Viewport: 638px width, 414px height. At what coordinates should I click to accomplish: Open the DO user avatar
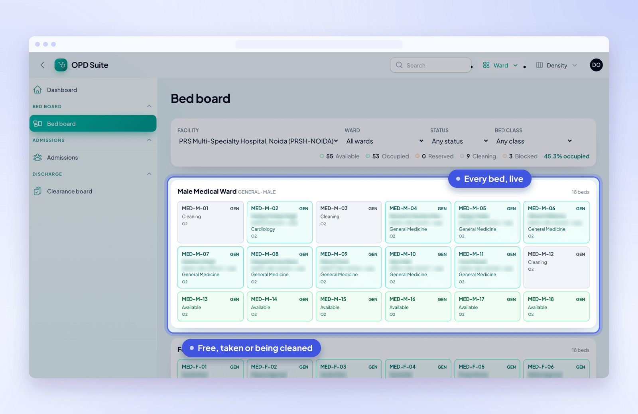(x=596, y=65)
